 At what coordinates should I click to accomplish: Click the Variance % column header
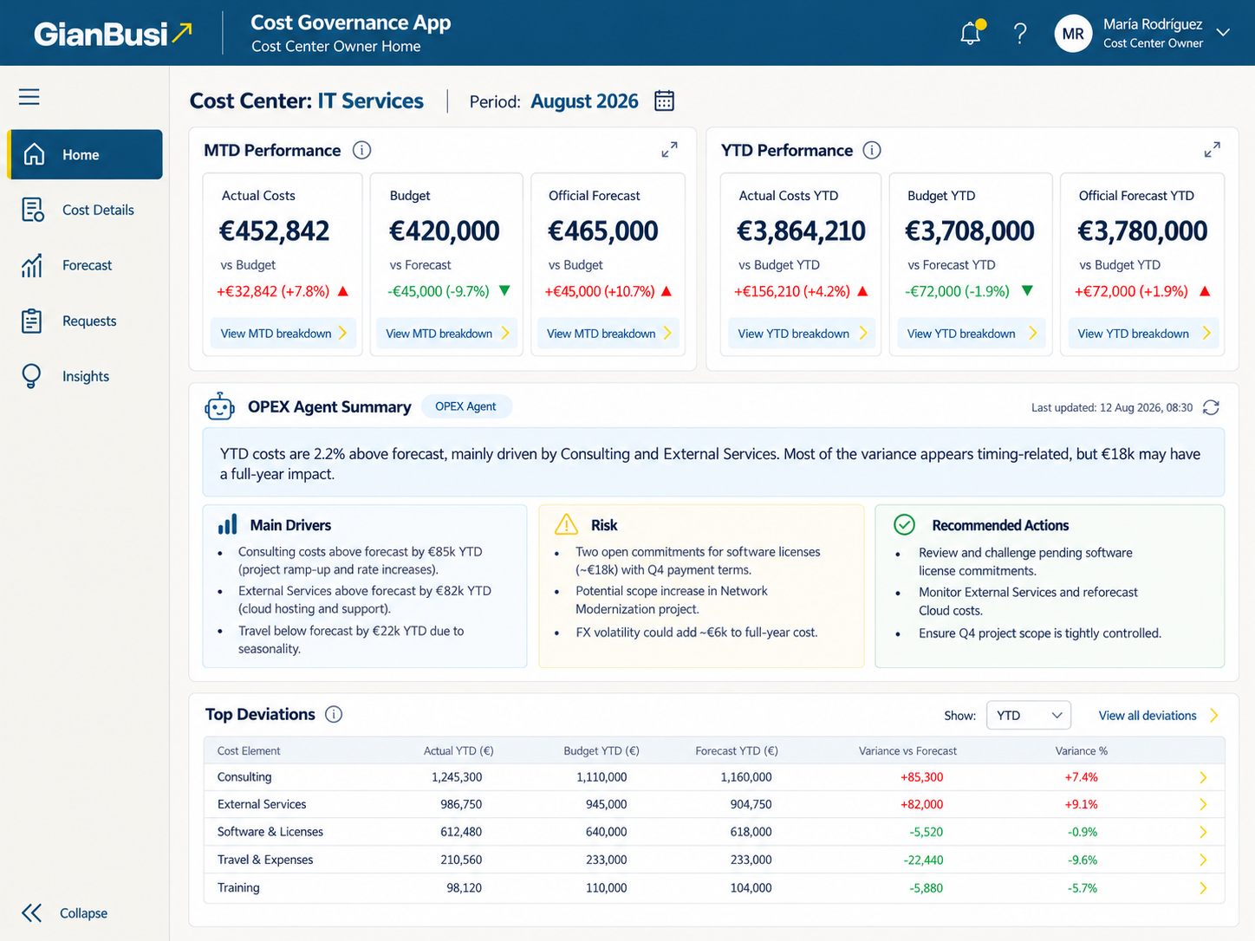point(1081,750)
